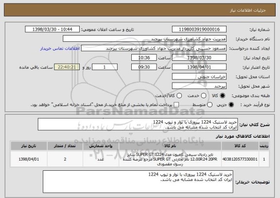Click the need creation date 1398/03/30 field
The image size is (280, 198).
[199, 58]
